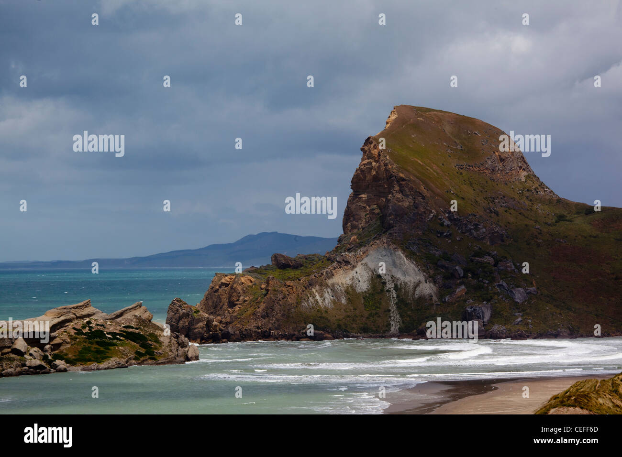Click the image ID text CEFF6D
This screenshot has width=622, height=457.
569,429
